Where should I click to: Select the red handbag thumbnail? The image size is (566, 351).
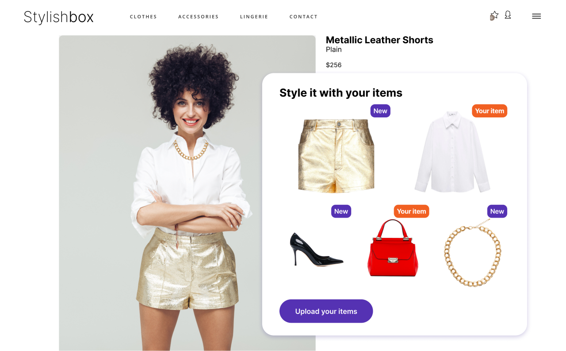[x=393, y=248]
